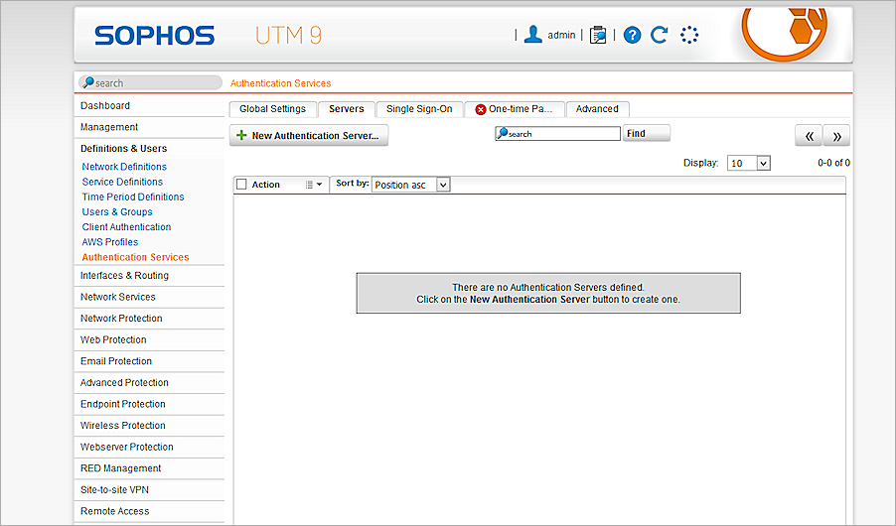The width and height of the screenshot is (896, 526).
Task: Click New Authentication Server button
Action: click(309, 135)
